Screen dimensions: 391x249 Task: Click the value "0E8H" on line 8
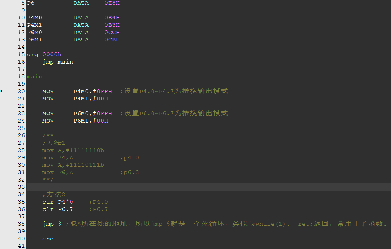pyautogui.click(x=112, y=3)
